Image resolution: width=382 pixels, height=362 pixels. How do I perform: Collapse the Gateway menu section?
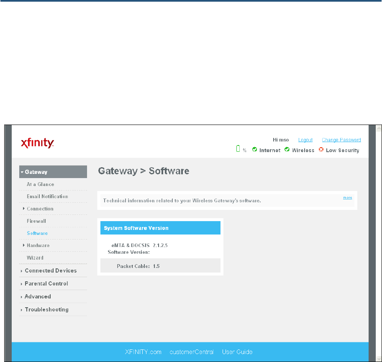[53, 172]
